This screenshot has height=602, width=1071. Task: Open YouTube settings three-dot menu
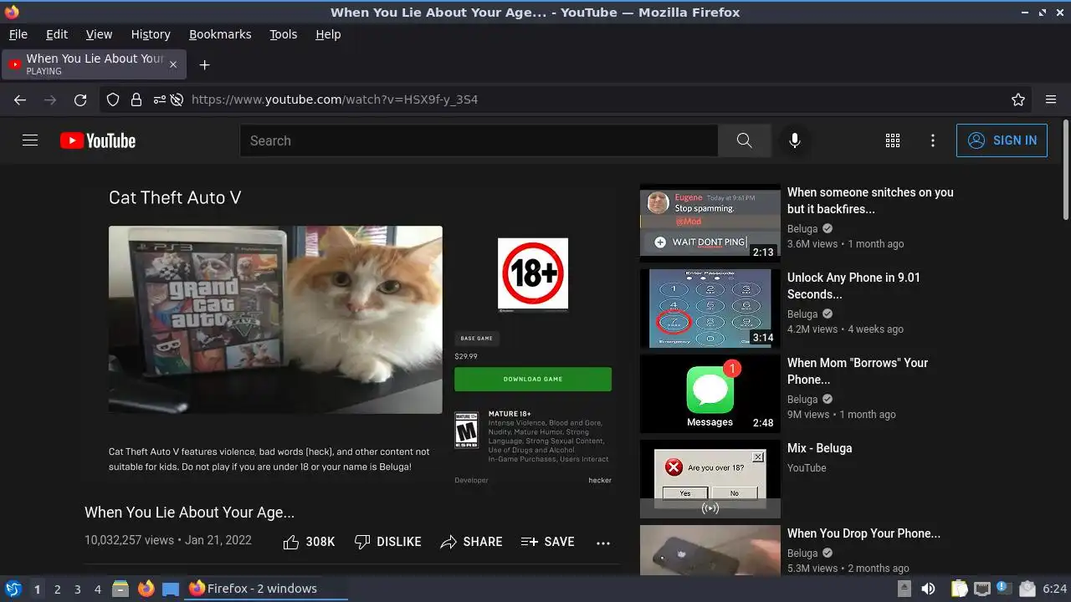pyautogui.click(x=933, y=140)
